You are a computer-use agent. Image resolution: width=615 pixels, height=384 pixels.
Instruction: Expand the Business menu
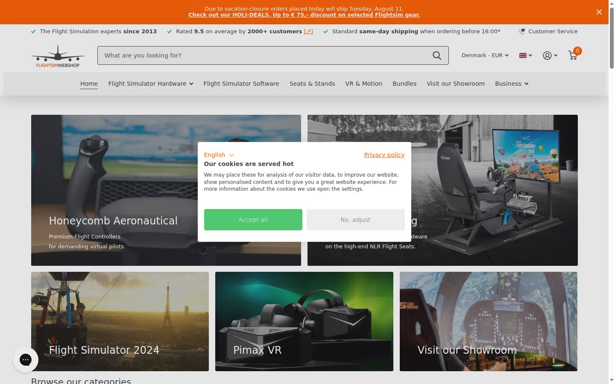click(x=512, y=84)
